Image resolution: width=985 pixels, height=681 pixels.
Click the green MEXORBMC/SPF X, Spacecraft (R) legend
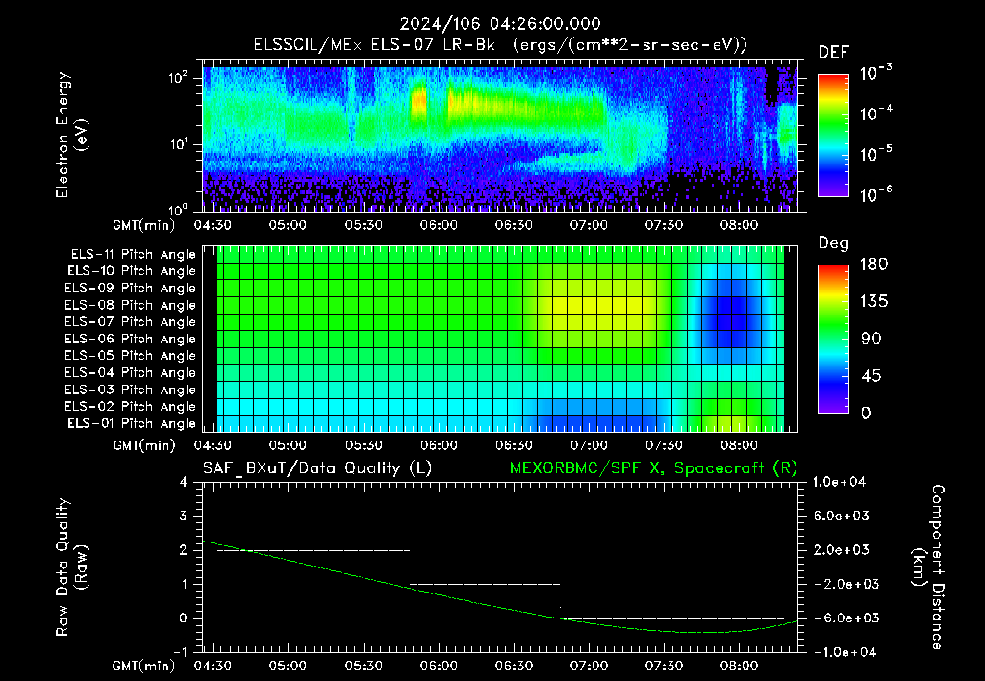pyautogui.click(x=653, y=468)
